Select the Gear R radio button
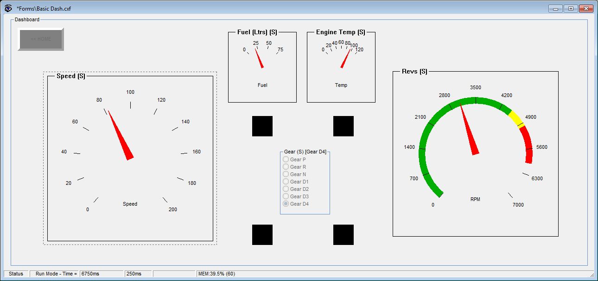Viewport: 598px width, 281px height. (x=286, y=166)
